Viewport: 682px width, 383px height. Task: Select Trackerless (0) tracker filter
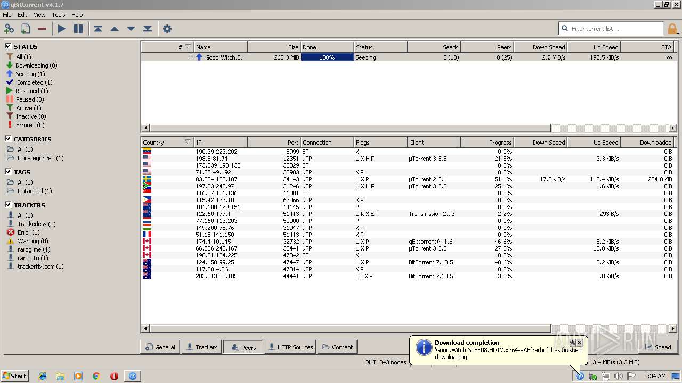[31, 224]
